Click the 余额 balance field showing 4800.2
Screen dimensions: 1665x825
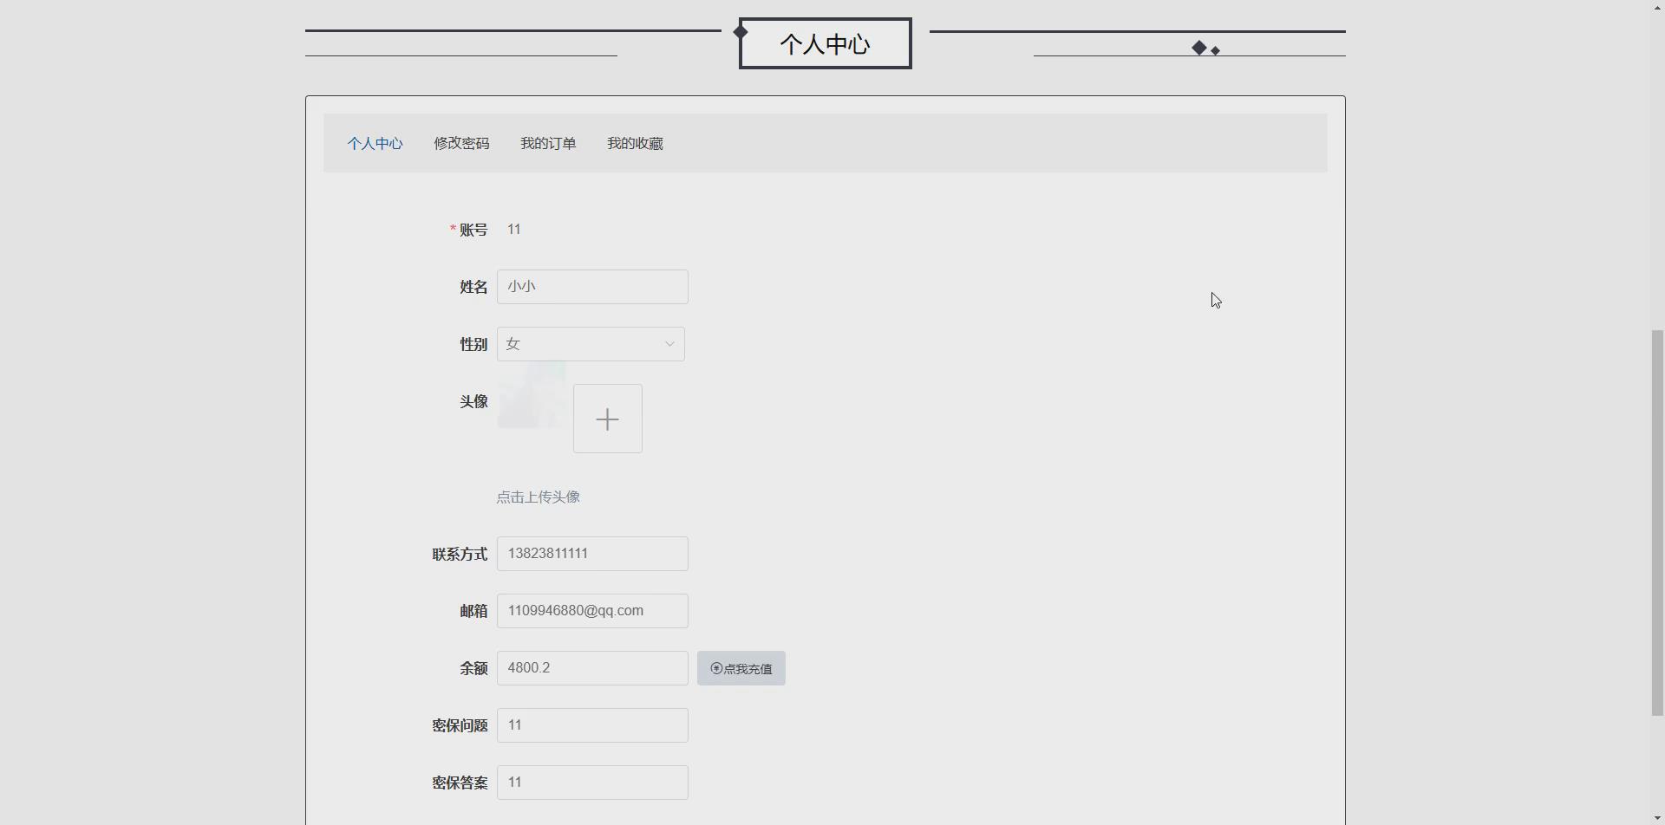coord(592,667)
